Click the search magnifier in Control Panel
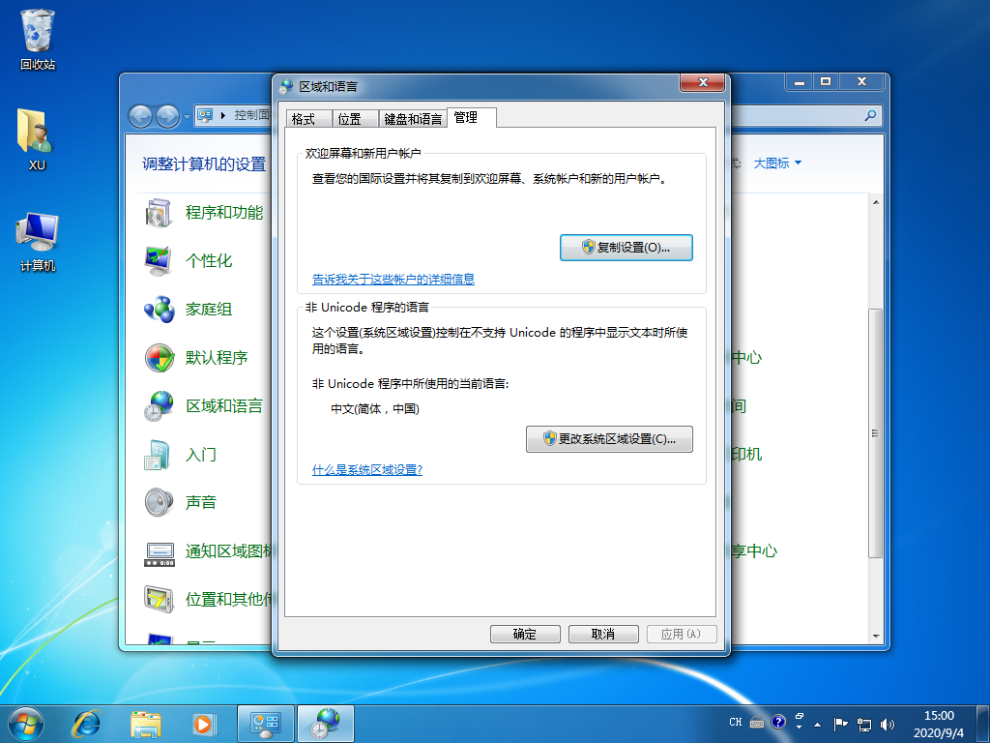 coord(871,115)
